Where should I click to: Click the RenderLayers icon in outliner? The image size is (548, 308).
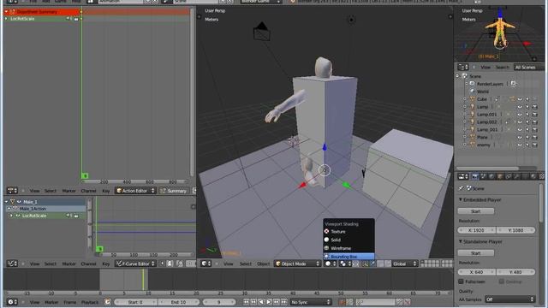[x=473, y=84]
